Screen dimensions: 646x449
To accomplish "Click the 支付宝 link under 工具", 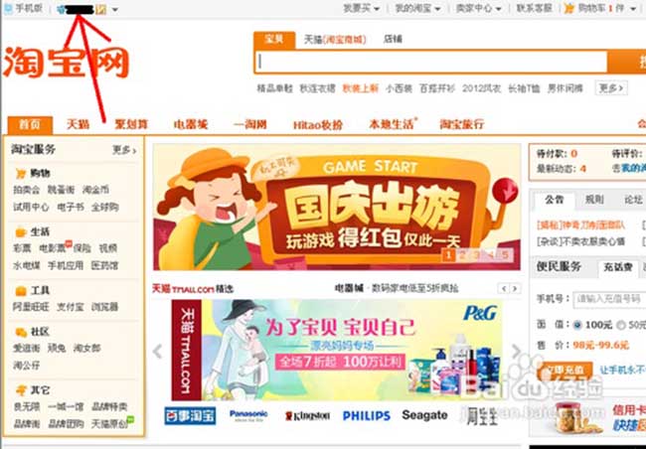I will tap(70, 307).
